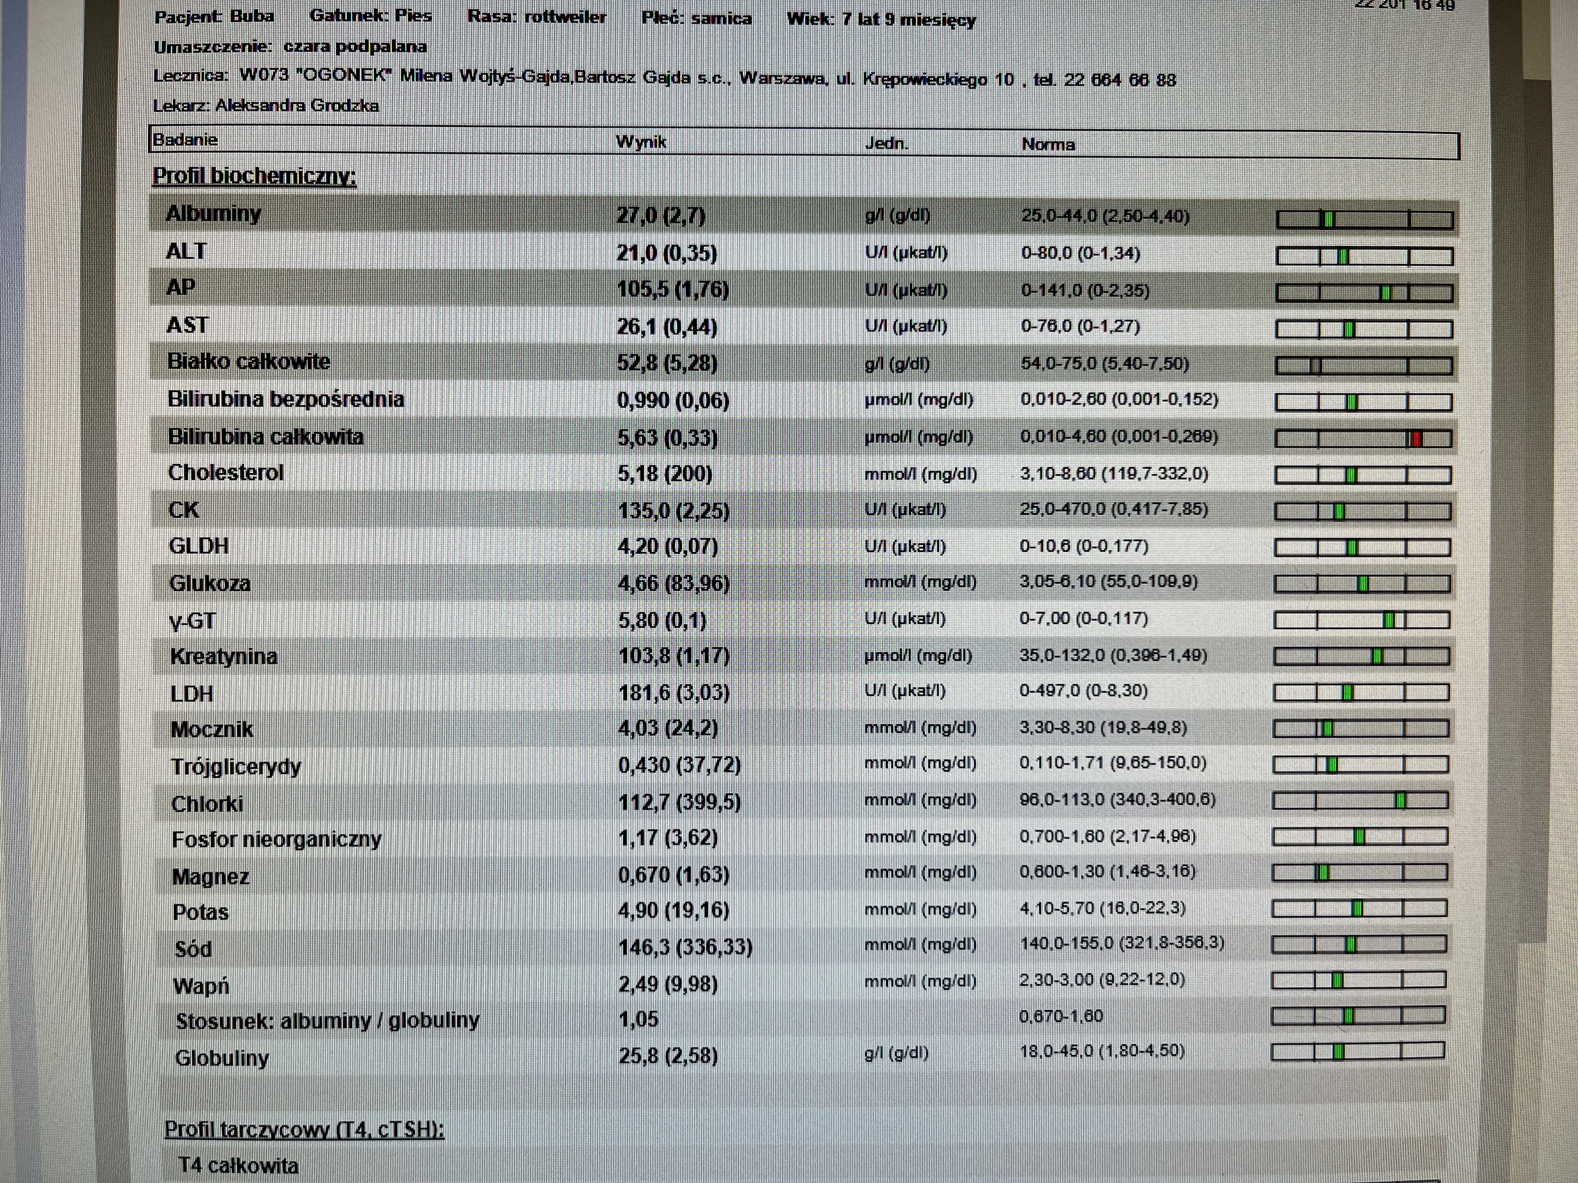
Task: Click the 'AST' row label
Action: pos(187,325)
